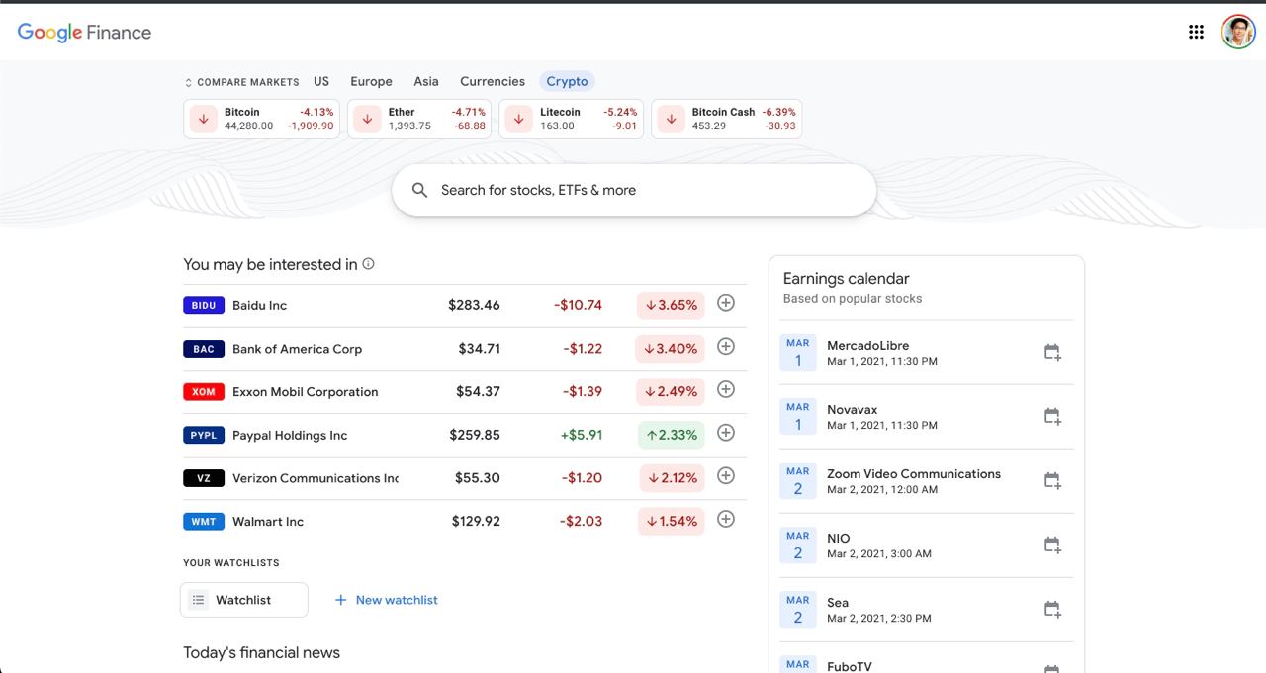The image size is (1266, 673).
Task: Add Zoom Video Communications earnings to calendar
Action: point(1052,480)
